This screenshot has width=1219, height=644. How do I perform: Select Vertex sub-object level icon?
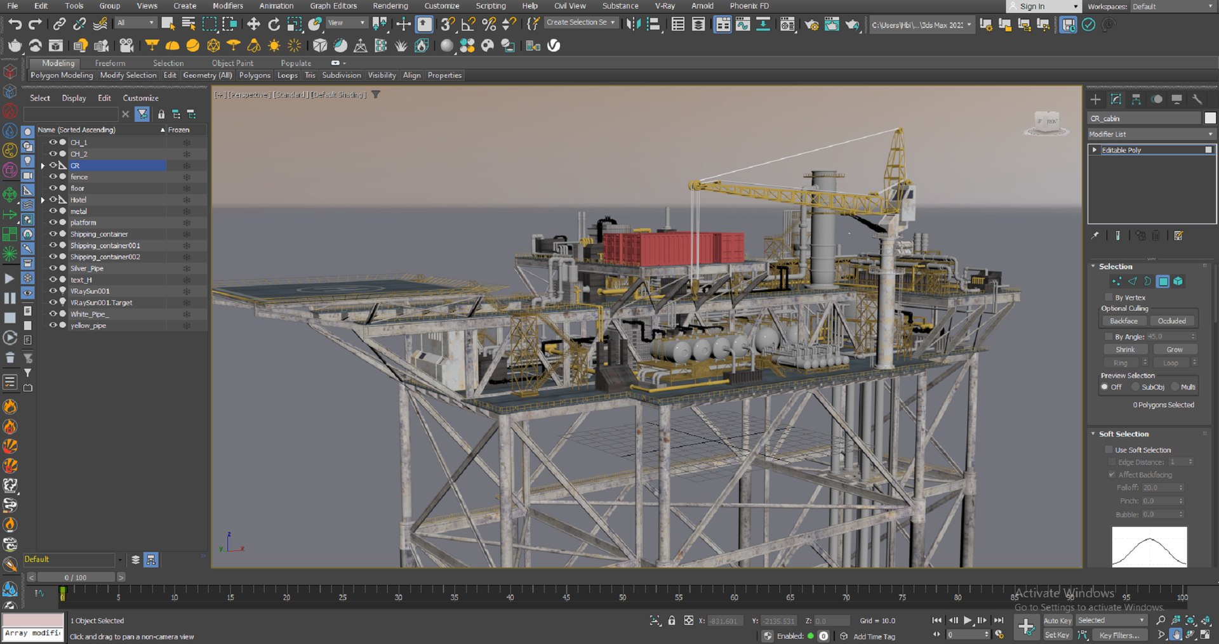tap(1117, 282)
